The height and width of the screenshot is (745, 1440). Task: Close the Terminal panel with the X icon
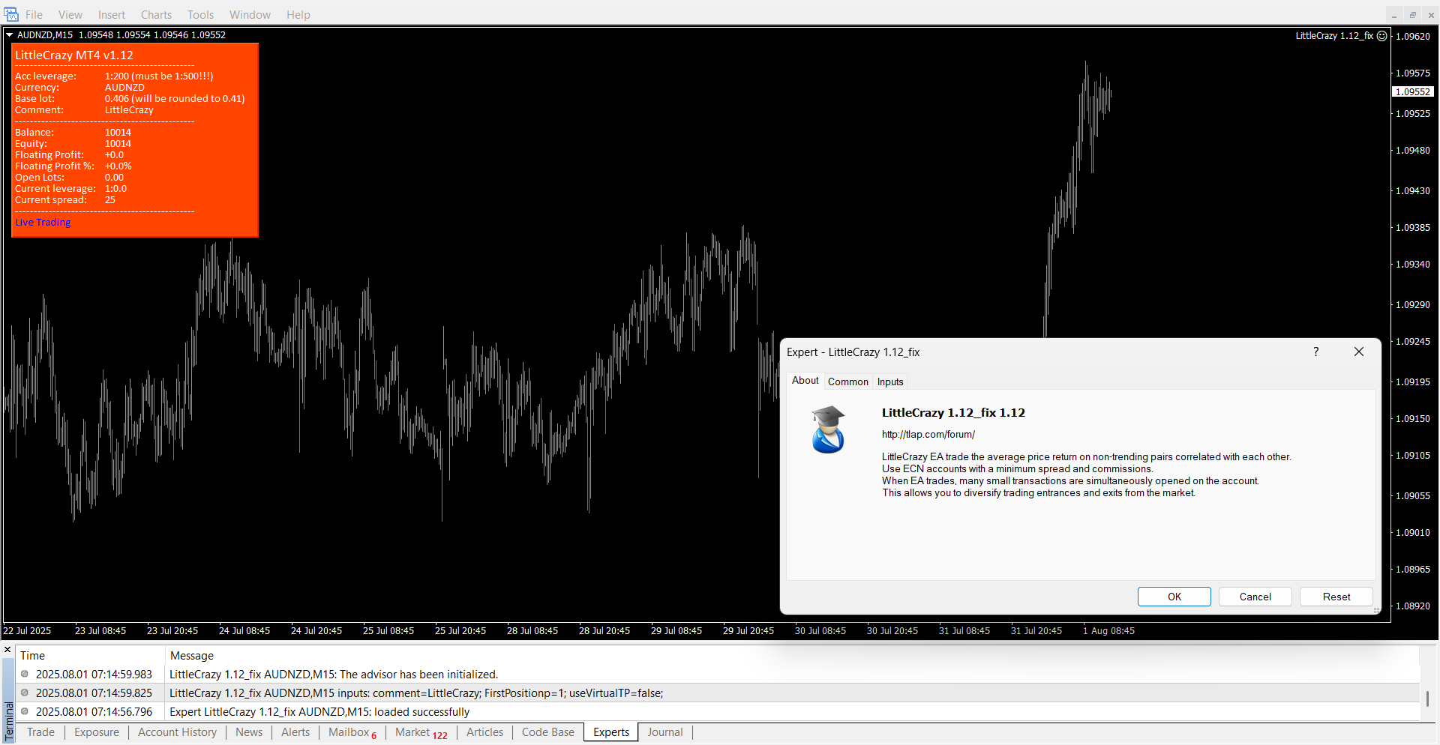(7, 650)
